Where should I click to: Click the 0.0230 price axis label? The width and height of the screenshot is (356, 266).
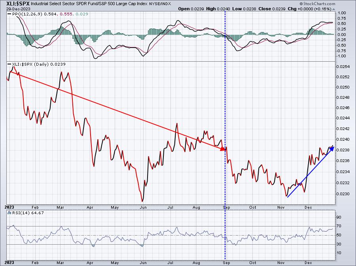(x=343, y=194)
